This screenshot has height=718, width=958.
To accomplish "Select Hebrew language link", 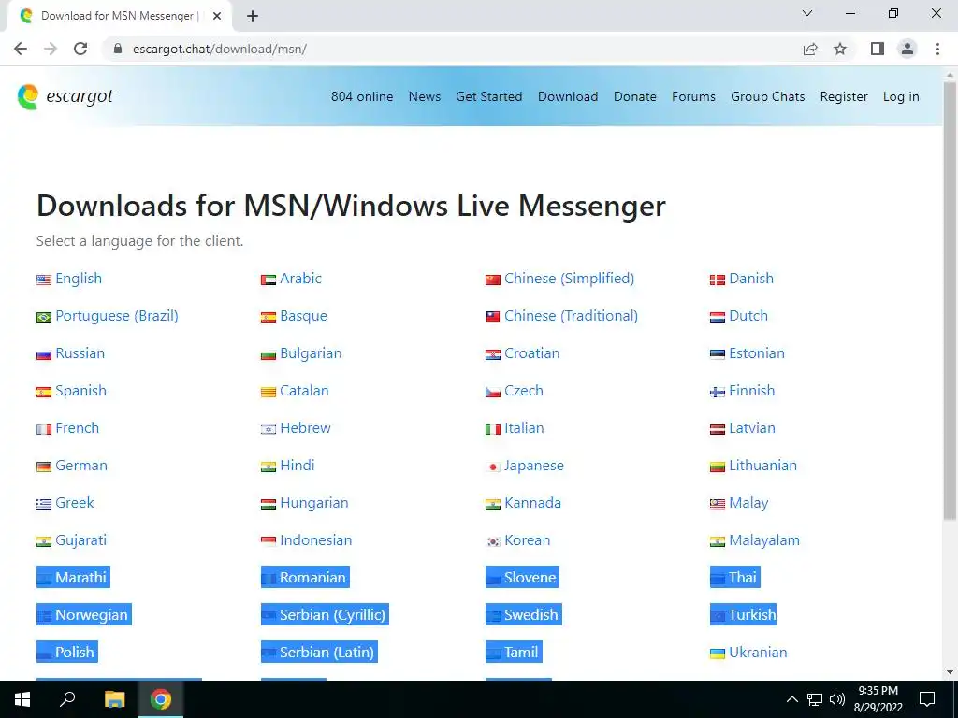I will (305, 428).
